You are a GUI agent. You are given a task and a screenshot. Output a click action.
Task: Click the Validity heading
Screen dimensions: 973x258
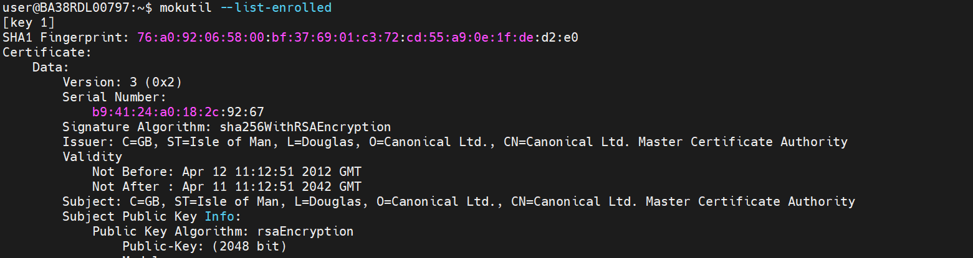[x=92, y=157]
